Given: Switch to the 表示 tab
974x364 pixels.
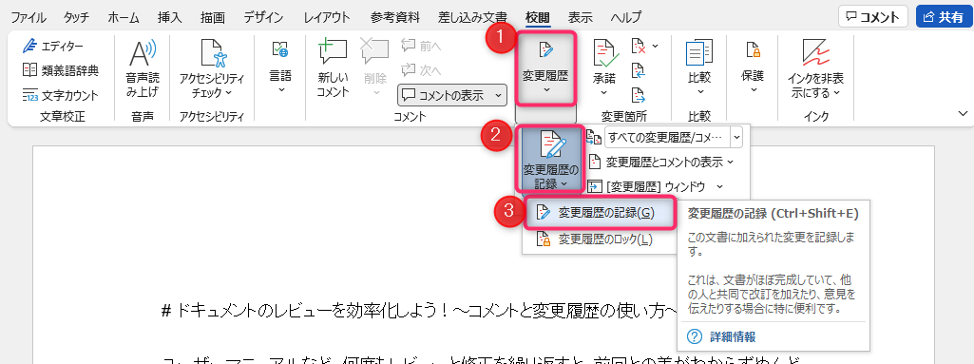Looking at the screenshot, I should [x=581, y=17].
